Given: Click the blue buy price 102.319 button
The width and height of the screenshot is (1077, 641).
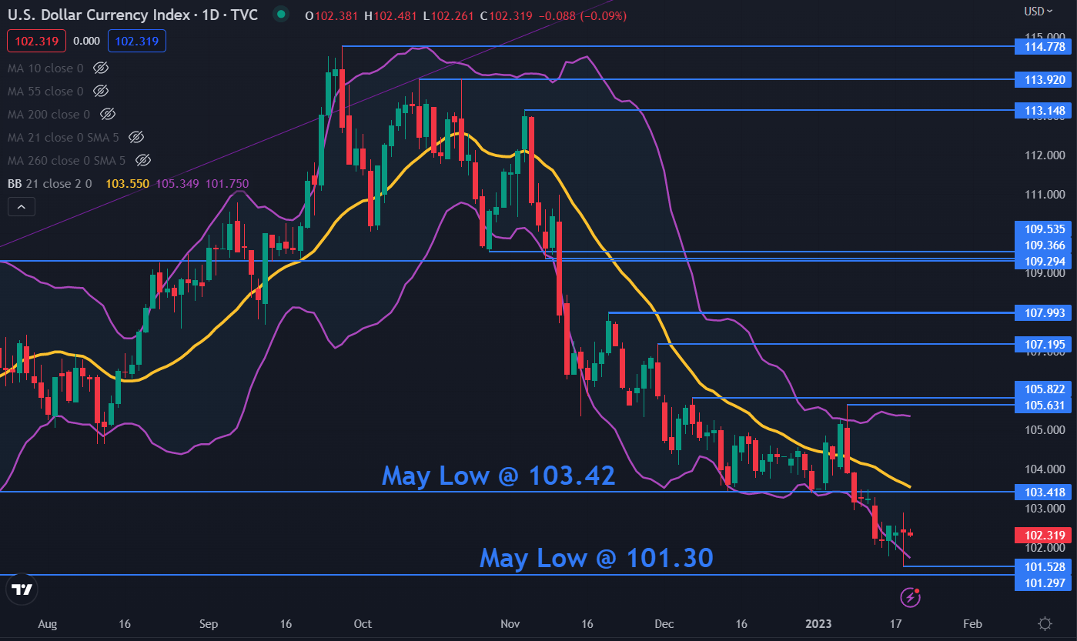Looking at the screenshot, I should pos(137,42).
